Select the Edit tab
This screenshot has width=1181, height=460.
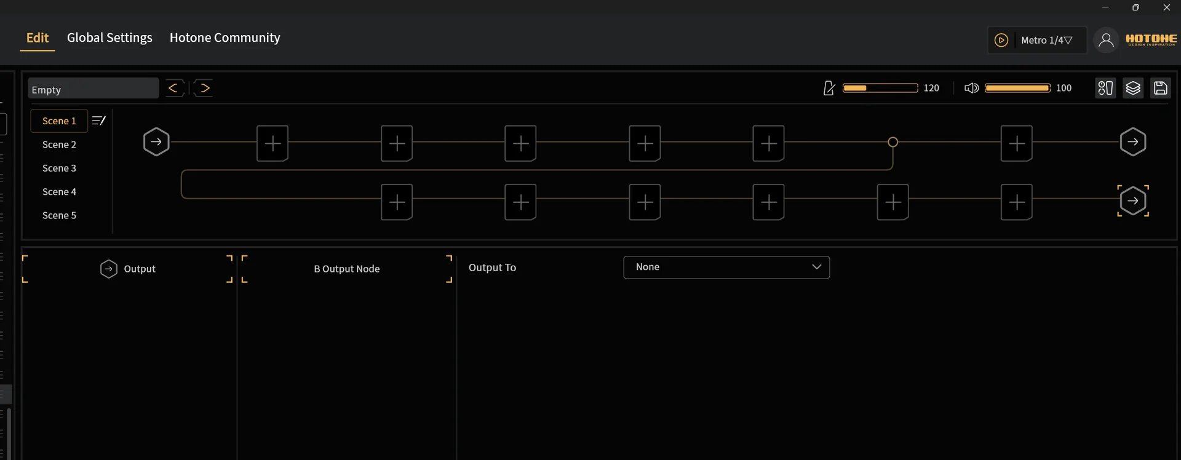[38, 38]
